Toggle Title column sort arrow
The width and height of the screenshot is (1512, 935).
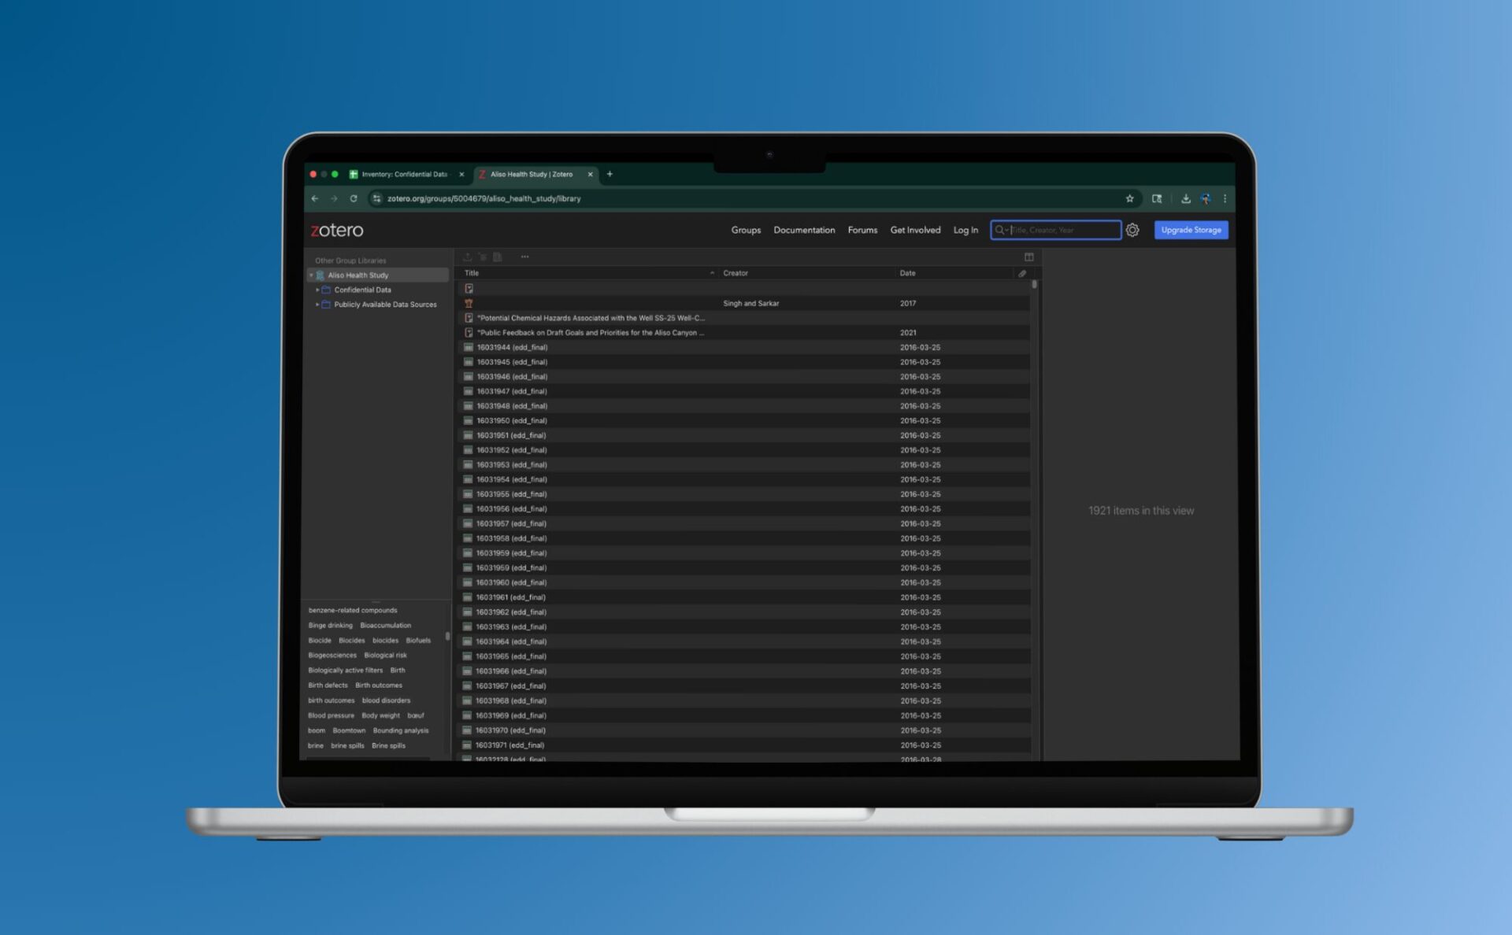tap(712, 273)
